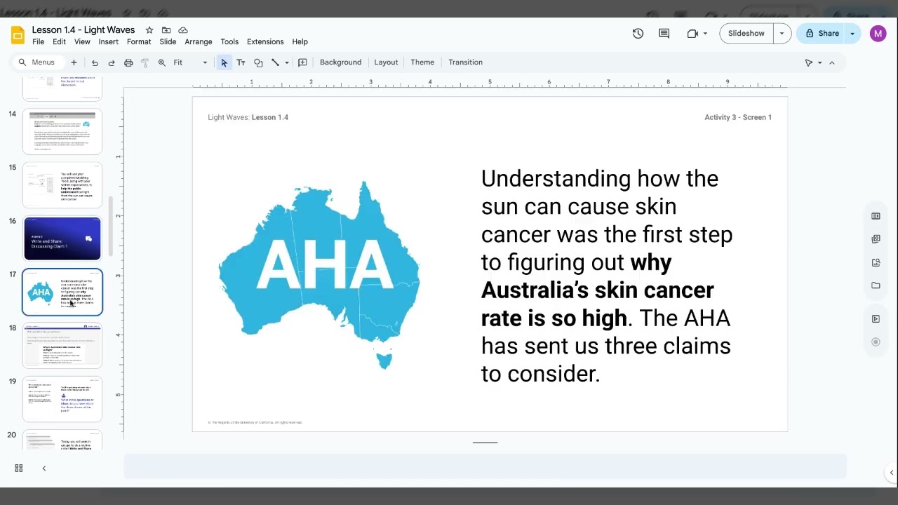Select the paint format tool
Image resolution: width=898 pixels, height=505 pixels.
145,62
